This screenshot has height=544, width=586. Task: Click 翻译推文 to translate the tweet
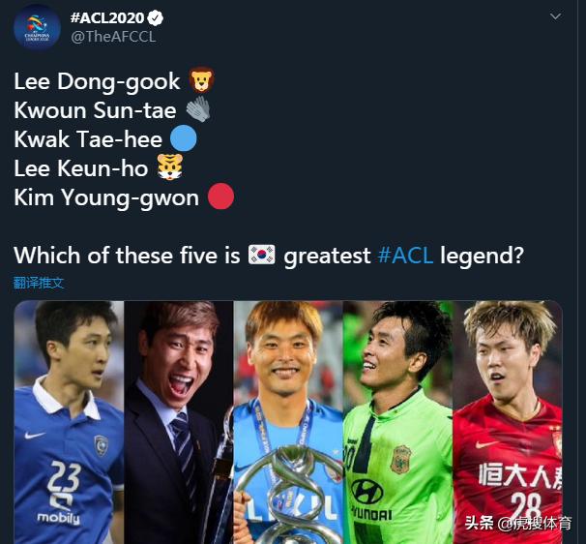click(39, 283)
